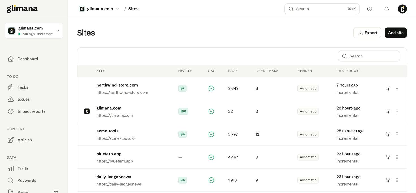Click page count 4,467
Image resolution: width=416 pixels, height=193 pixels.
233,157
